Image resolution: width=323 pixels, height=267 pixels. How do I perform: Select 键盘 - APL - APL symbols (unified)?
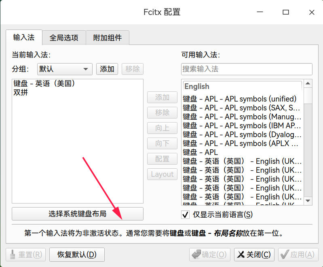[242, 99]
